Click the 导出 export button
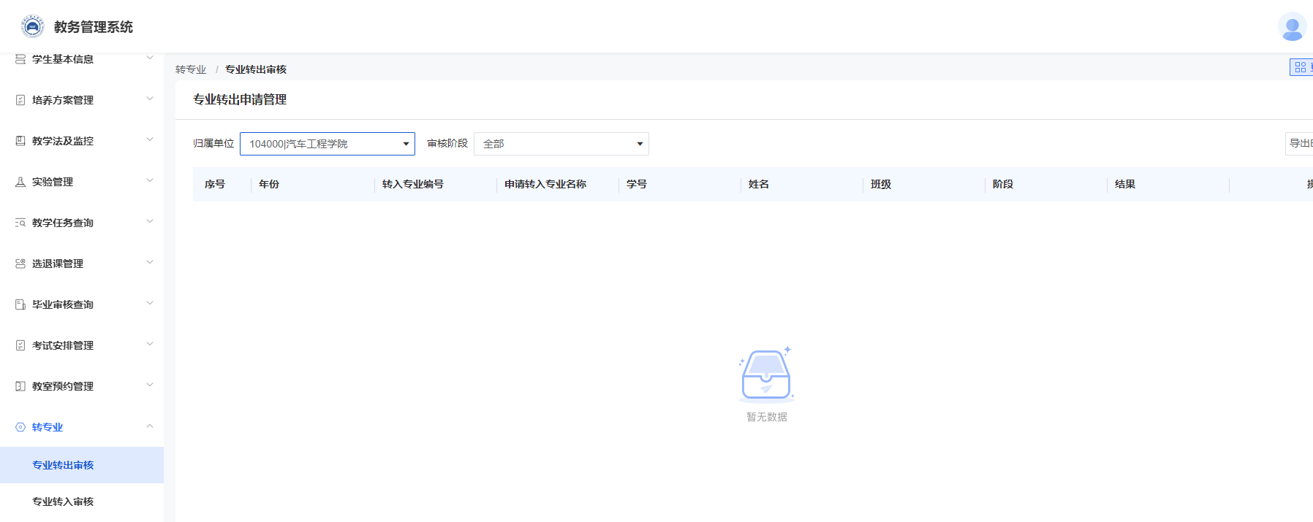1313x522 pixels. point(1300,143)
